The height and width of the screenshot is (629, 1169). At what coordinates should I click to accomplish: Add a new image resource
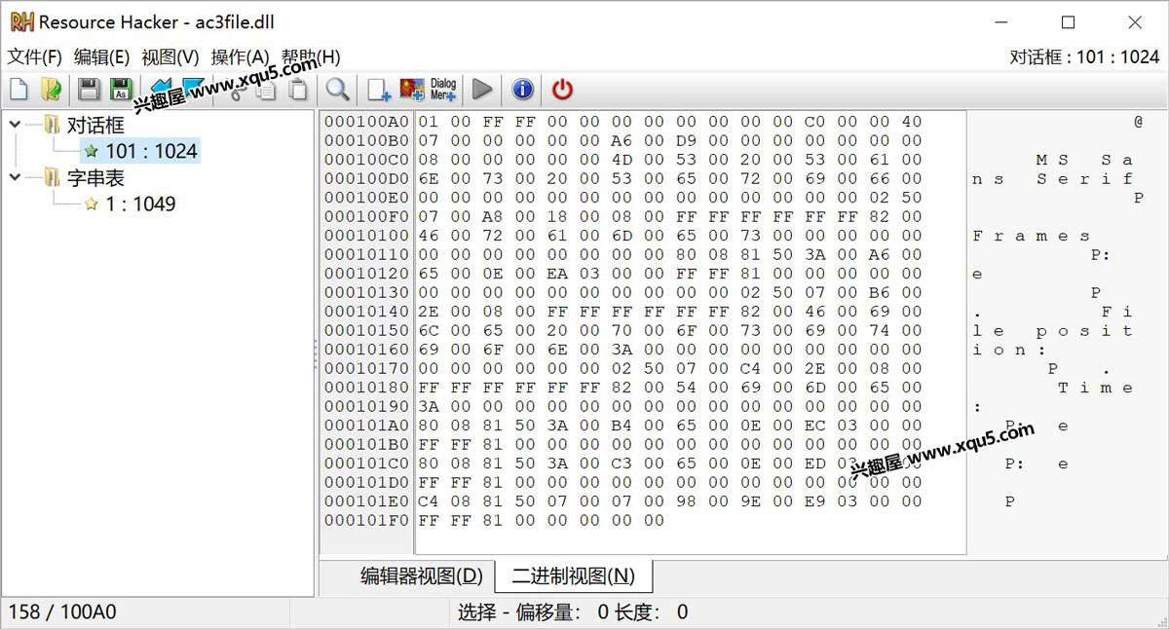[x=411, y=90]
